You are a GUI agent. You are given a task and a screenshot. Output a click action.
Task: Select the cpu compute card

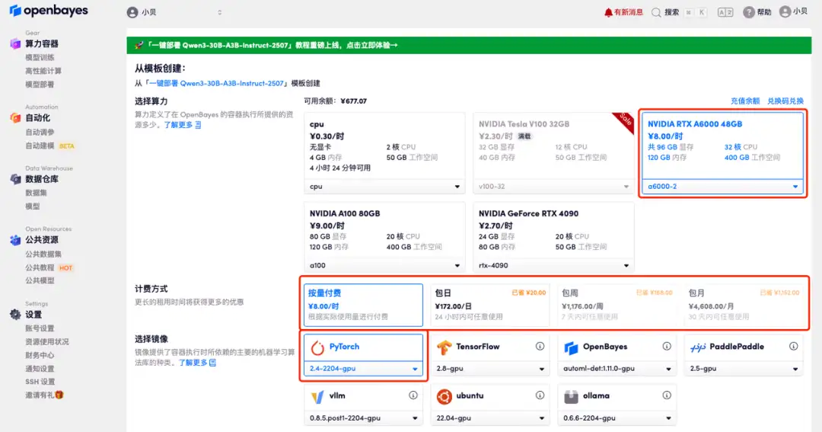[384, 146]
